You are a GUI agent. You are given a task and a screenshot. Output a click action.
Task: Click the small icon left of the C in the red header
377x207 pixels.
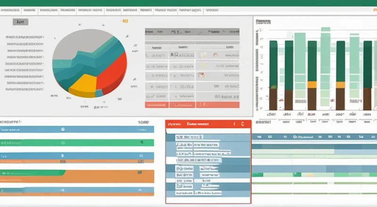(234, 125)
